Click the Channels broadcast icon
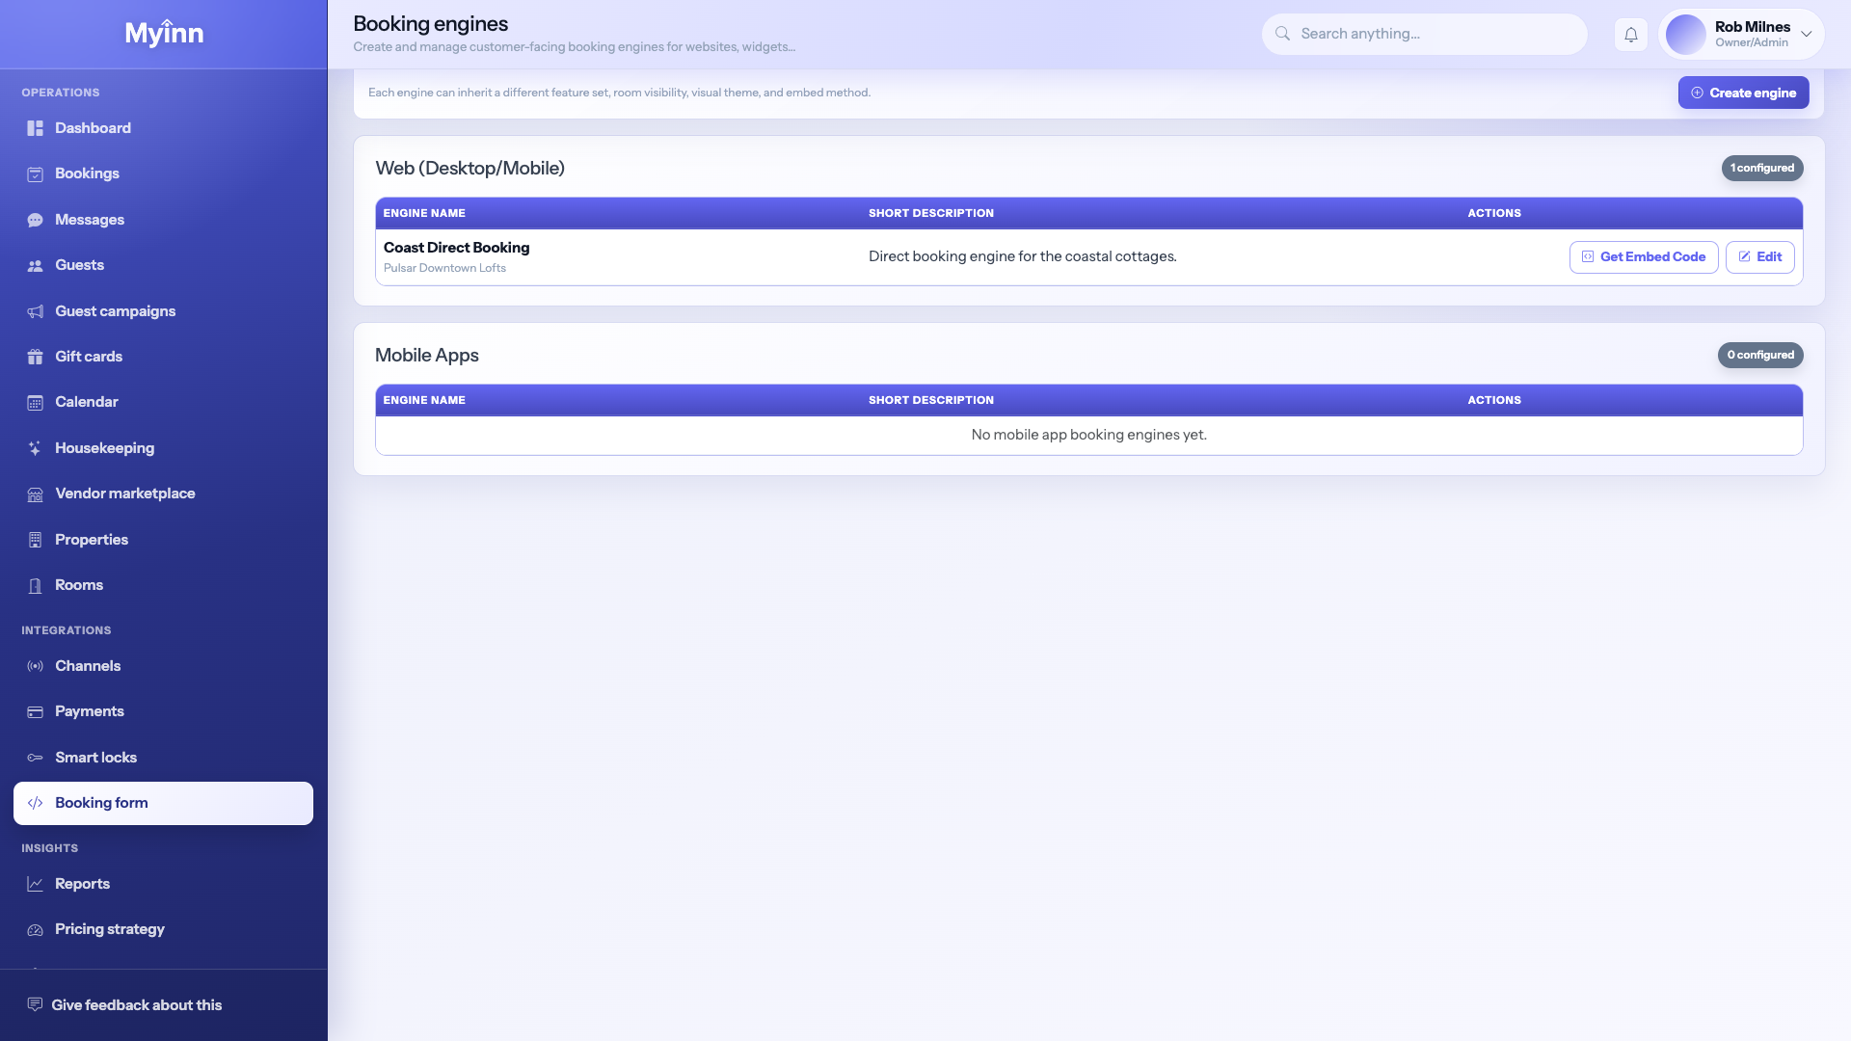Screen dimensions: 1851x1041 (35, 666)
